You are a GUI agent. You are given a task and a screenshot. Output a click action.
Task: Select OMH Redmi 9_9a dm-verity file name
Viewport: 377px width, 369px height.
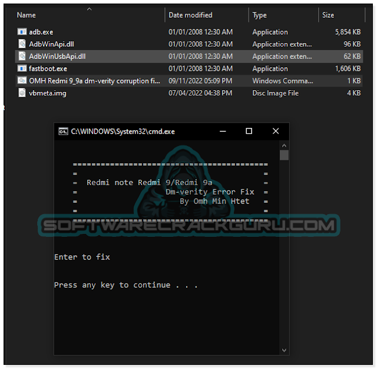[94, 81]
